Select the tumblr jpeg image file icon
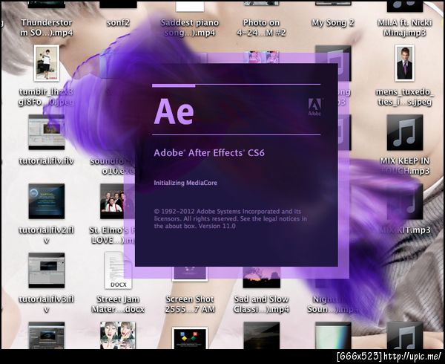Image resolution: width=445 pixels, height=364 pixels. pyautogui.click(x=47, y=63)
